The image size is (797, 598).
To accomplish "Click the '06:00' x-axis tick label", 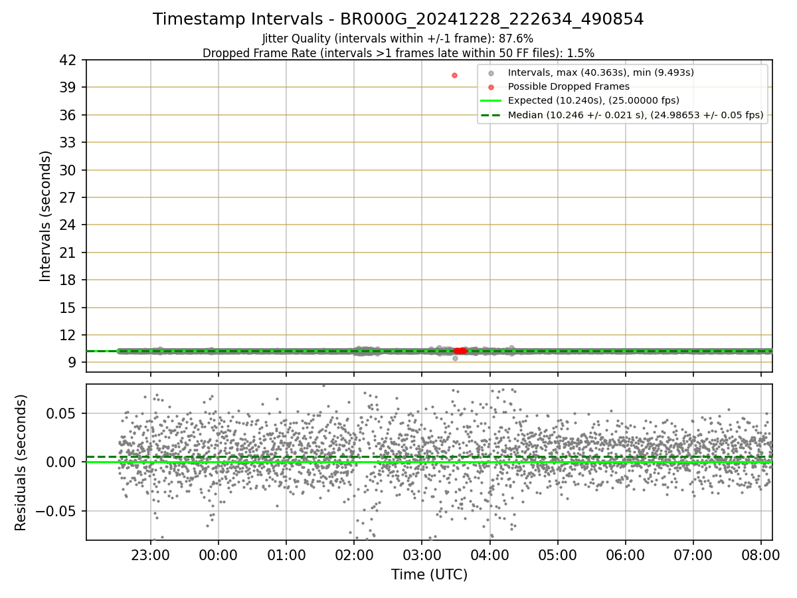I will 625,555.
